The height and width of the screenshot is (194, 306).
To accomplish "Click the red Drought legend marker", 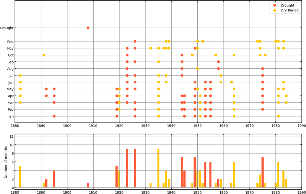I will click(x=275, y=5).
